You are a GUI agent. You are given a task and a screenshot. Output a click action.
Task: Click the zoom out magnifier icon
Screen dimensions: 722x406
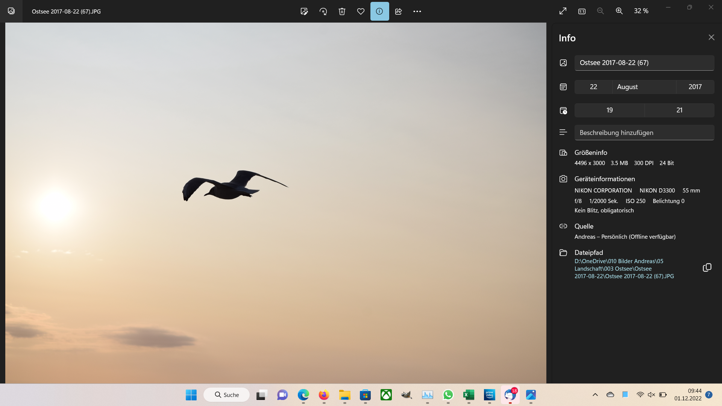(601, 11)
